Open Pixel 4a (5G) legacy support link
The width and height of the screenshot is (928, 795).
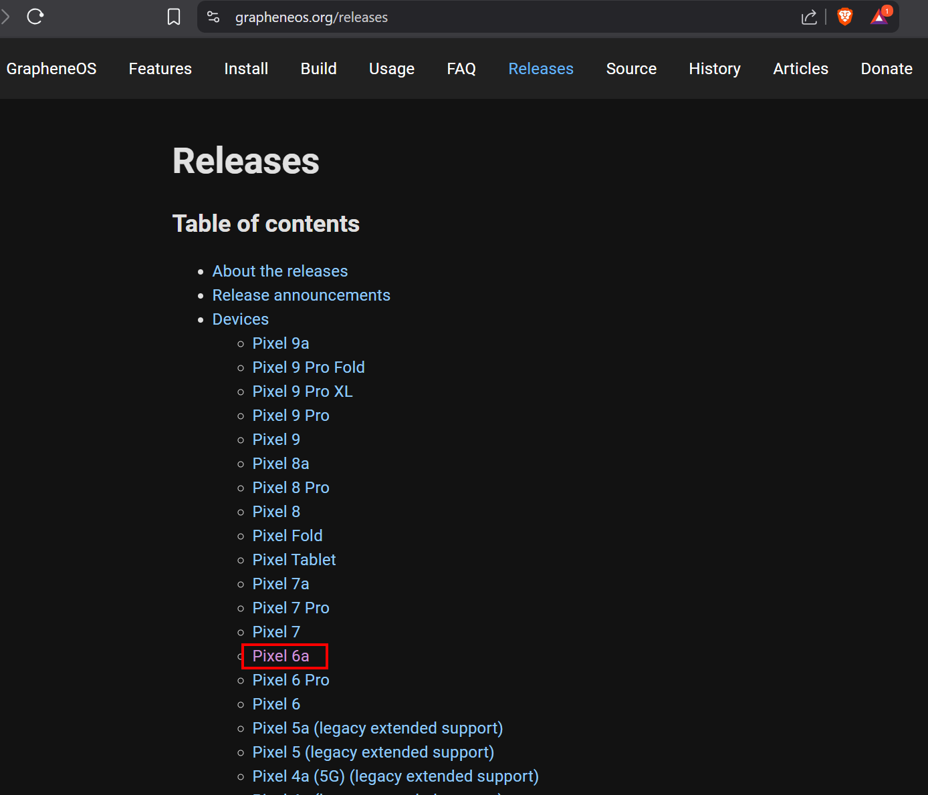click(x=396, y=776)
